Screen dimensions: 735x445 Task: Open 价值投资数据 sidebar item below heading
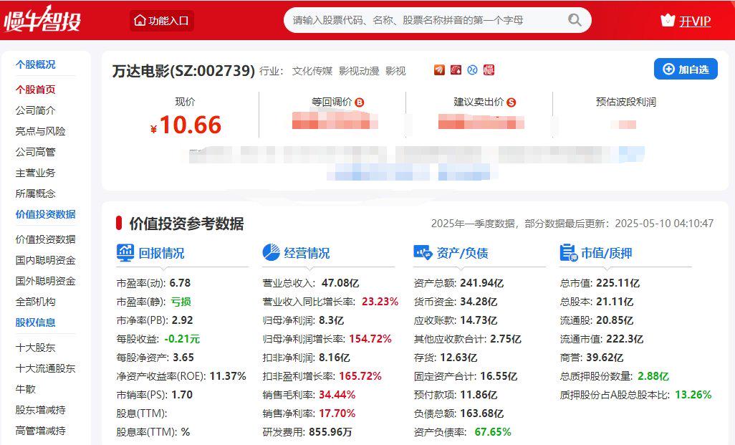[x=45, y=239]
